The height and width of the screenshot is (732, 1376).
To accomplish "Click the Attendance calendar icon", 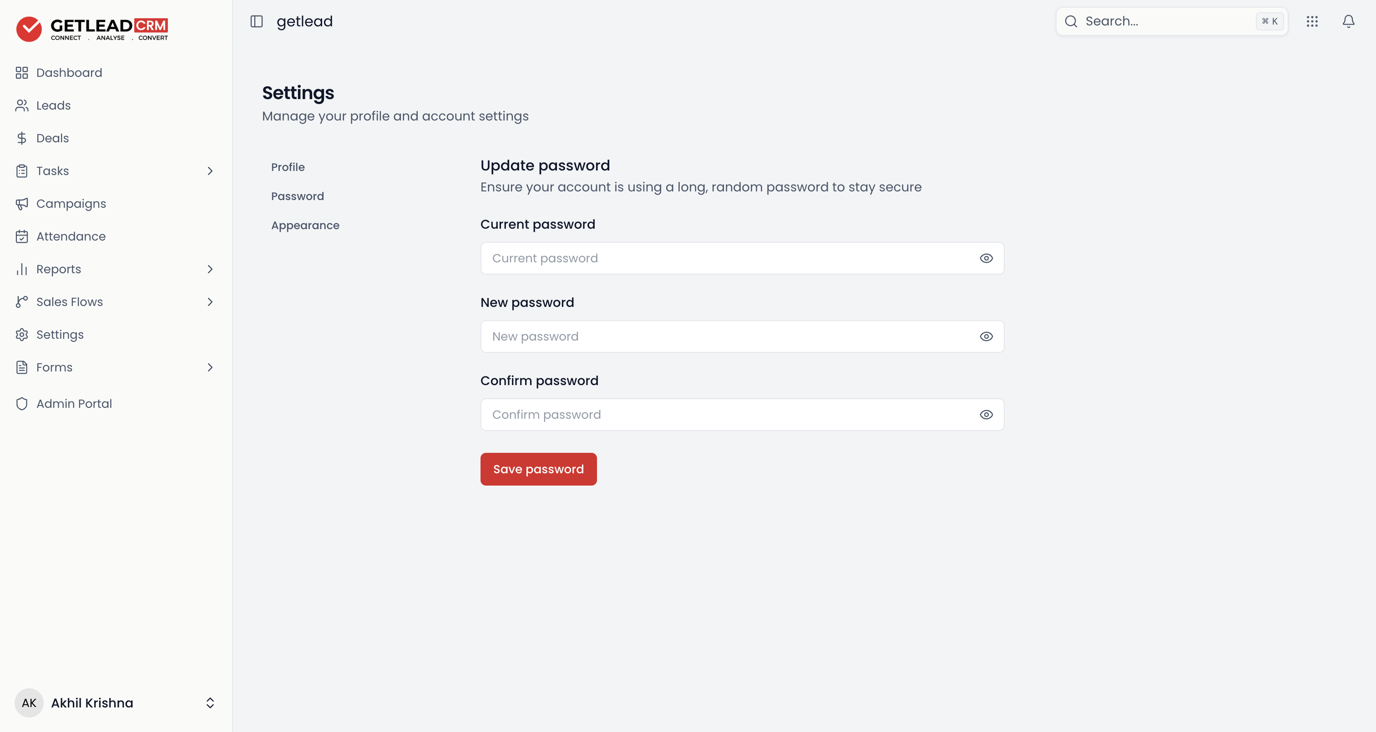I will pos(21,236).
